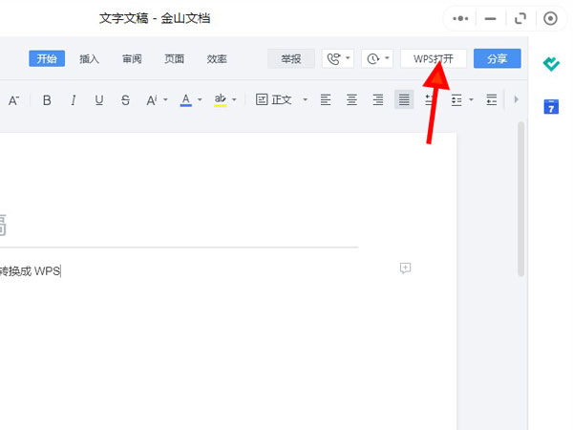Image resolution: width=573 pixels, height=430 pixels.
Task: Apply the blue font color
Action: click(186, 99)
